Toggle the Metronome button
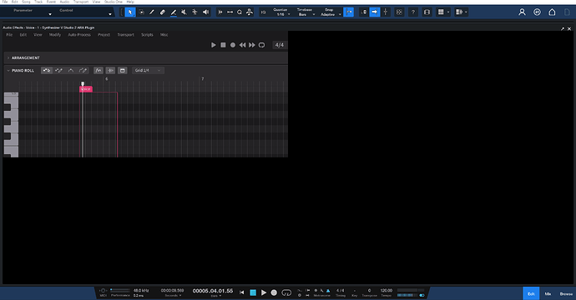The image size is (576, 300). coord(328,291)
